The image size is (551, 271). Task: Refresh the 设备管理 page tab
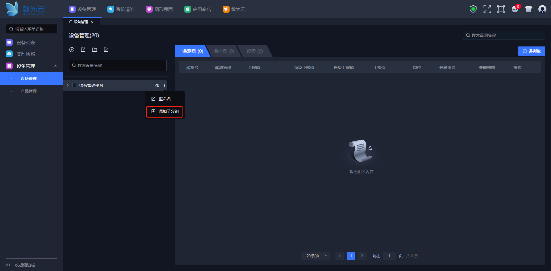point(71,22)
